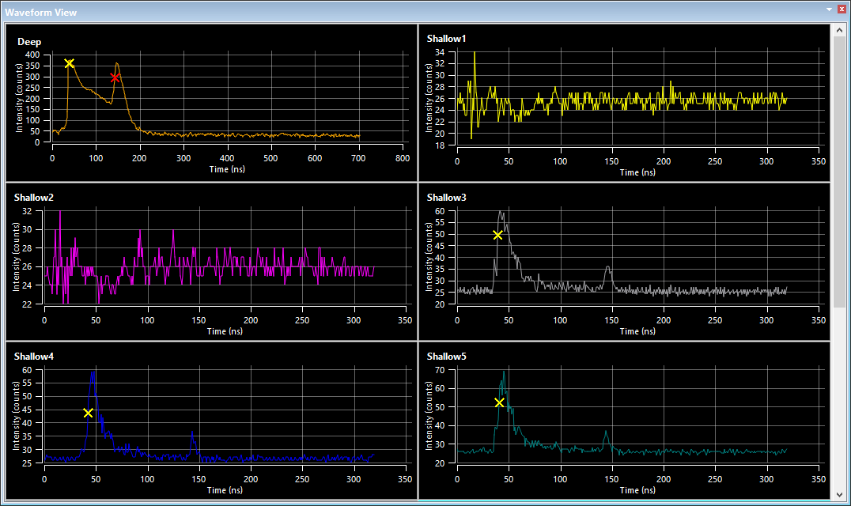Click the Time (ns) label under Deep plot

(x=227, y=169)
